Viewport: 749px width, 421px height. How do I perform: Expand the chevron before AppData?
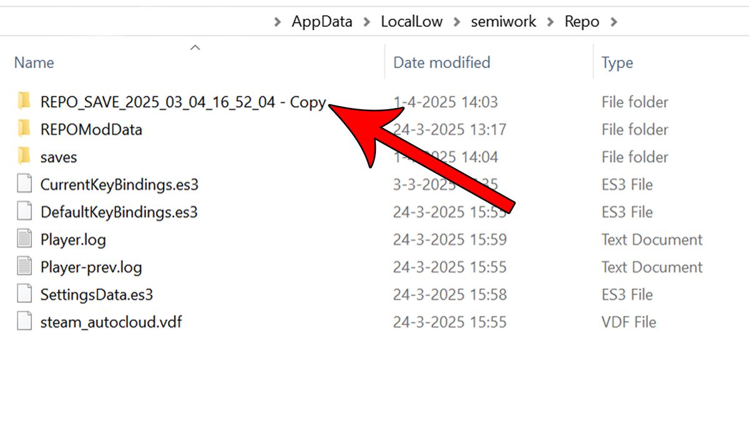[278, 22]
